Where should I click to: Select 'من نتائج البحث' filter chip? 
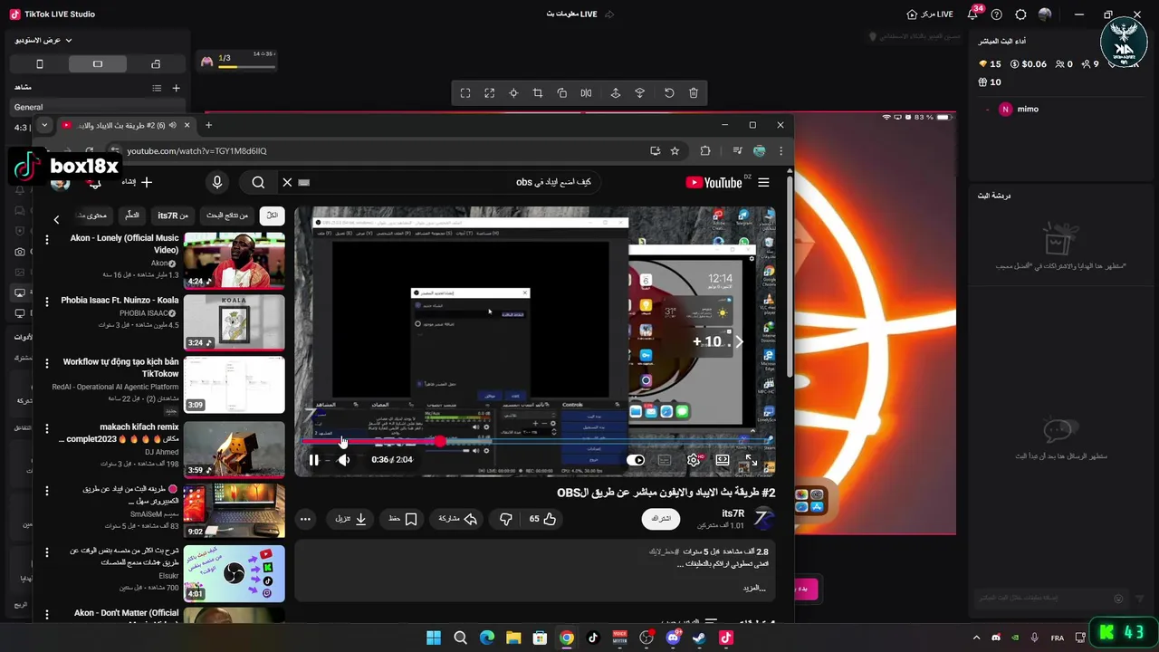[x=227, y=216]
